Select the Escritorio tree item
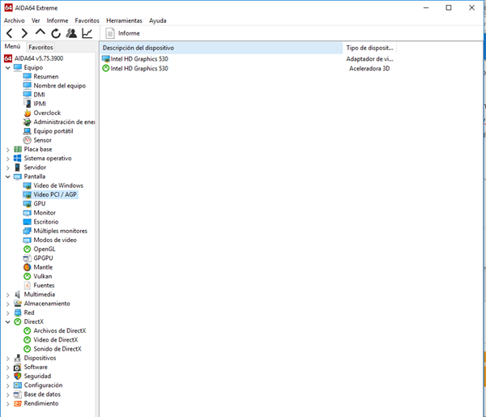 (46, 222)
